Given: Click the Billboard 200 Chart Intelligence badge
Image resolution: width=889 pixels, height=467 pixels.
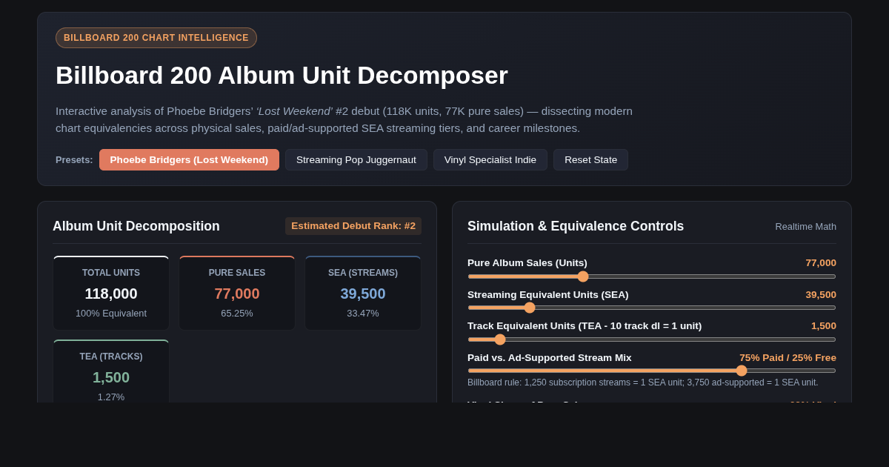Looking at the screenshot, I should click(x=156, y=38).
